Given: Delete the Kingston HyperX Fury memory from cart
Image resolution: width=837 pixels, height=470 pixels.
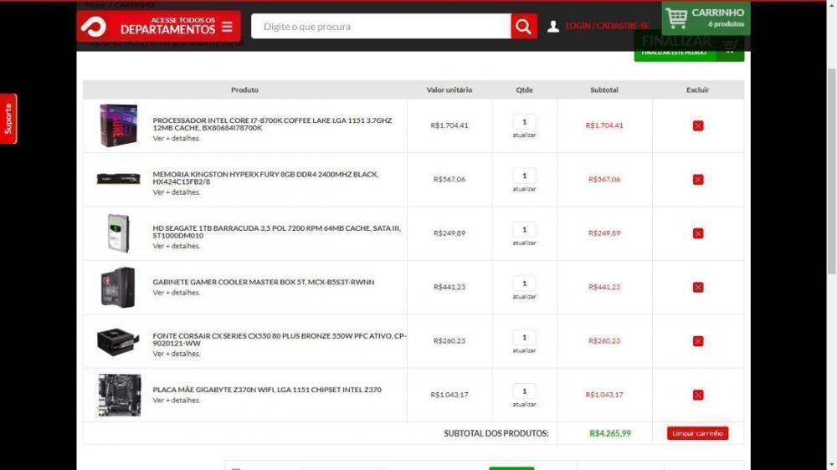Looking at the screenshot, I should point(698,180).
